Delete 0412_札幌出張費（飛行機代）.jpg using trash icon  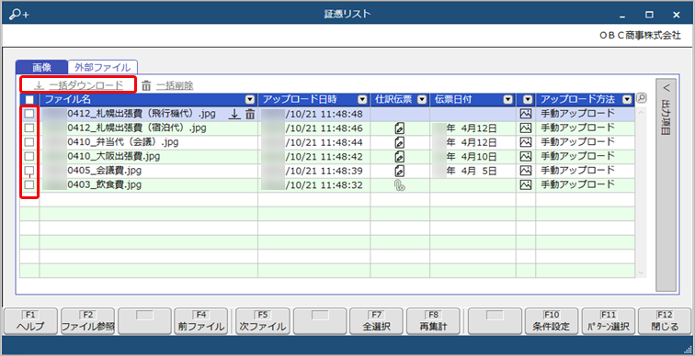coord(250,114)
